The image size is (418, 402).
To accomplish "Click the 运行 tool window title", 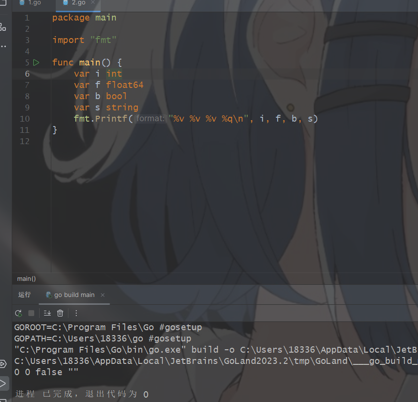I will 24,295.
